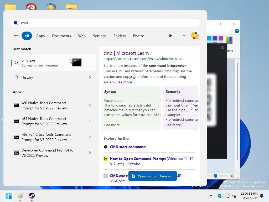Click the Remarks card heading
This screenshot has height=202, width=269.
[x=173, y=92]
